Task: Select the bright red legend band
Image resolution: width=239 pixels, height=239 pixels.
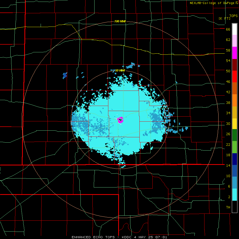Action: 234,76
